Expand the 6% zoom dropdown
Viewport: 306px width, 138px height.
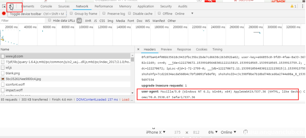tap(213, 132)
